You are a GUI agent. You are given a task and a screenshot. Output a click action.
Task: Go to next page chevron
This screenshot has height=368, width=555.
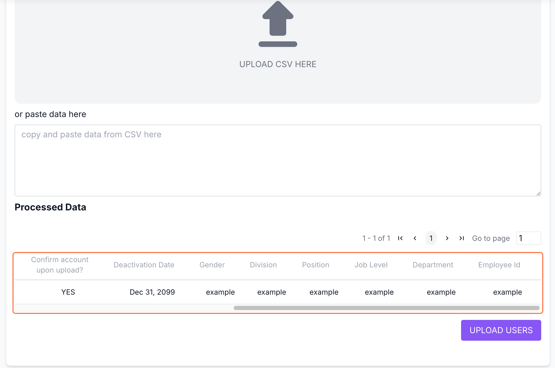(x=447, y=238)
